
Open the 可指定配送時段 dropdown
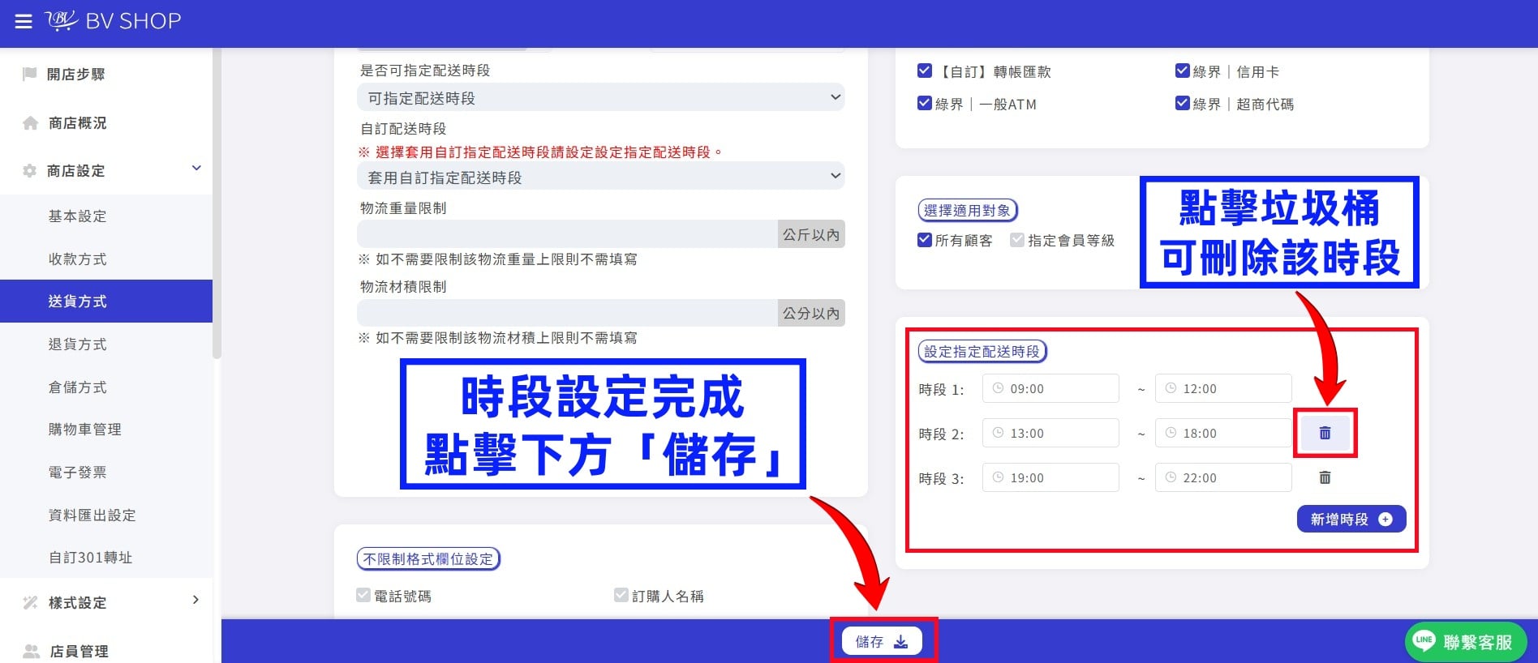600,97
